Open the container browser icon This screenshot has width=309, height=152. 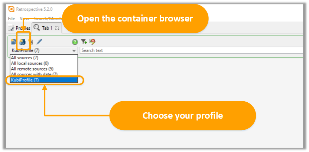[x=22, y=42]
